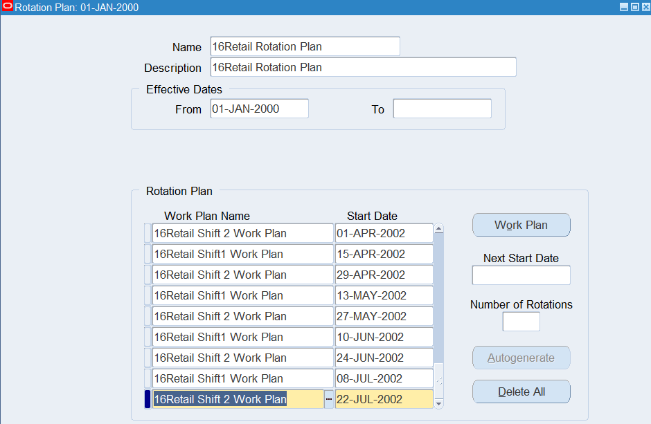Select the work plan name beside 10-JUN-2002
The height and width of the screenshot is (424, 651).
click(x=242, y=337)
